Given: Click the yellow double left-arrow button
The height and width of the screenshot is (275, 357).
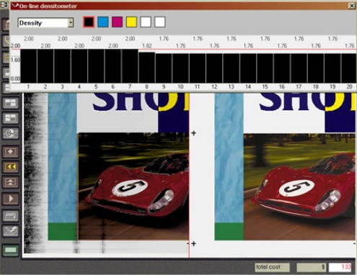Looking at the screenshot, I should click(10, 166).
